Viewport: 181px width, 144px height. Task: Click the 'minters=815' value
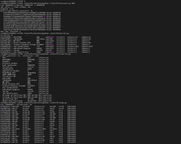point(73,46)
